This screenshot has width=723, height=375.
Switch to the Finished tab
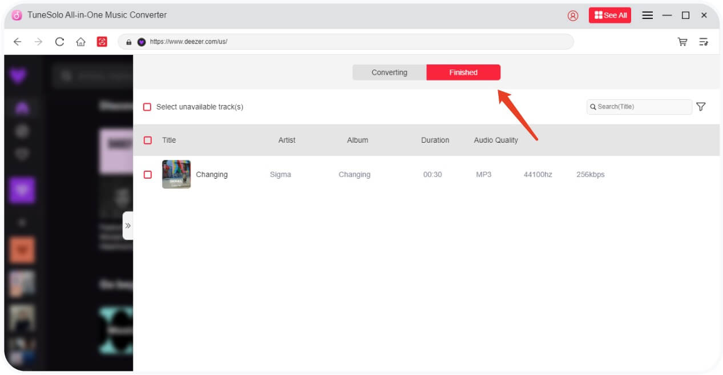pyautogui.click(x=463, y=72)
